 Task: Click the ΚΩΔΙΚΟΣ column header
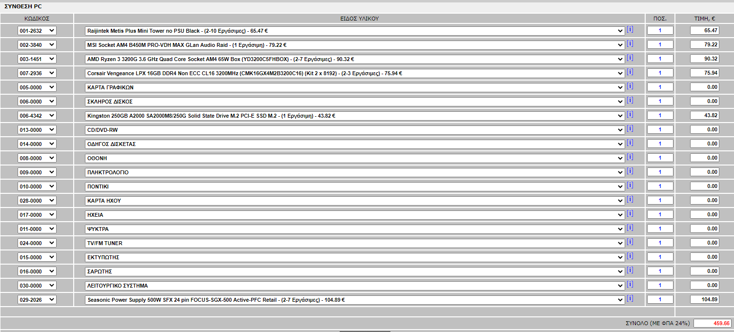click(x=37, y=19)
